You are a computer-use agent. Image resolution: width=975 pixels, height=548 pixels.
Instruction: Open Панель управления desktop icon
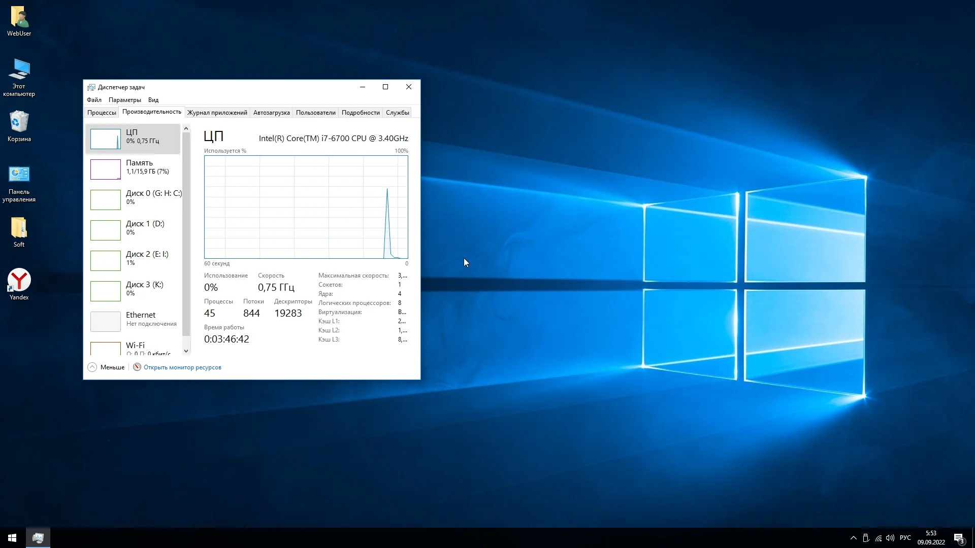click(x=19, y=175)
